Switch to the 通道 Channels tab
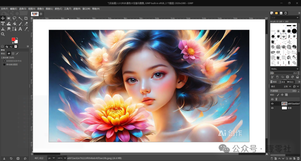The width and height of the screenshot is (301, 161). 282,82
